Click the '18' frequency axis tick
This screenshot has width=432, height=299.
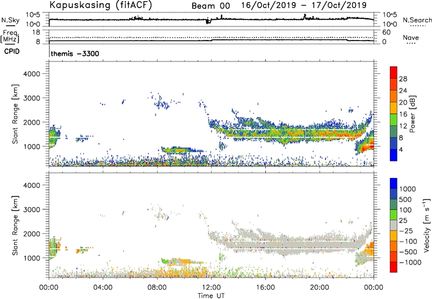point(36,32)
